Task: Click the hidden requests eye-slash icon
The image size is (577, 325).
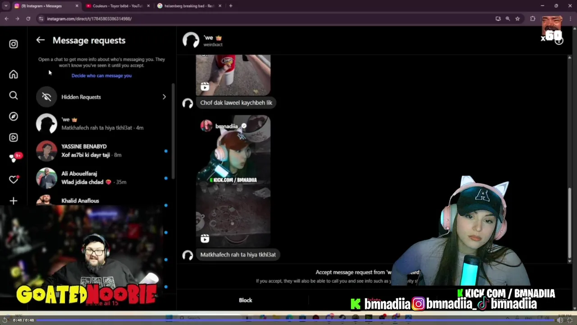Action: [x=46, y=97]
